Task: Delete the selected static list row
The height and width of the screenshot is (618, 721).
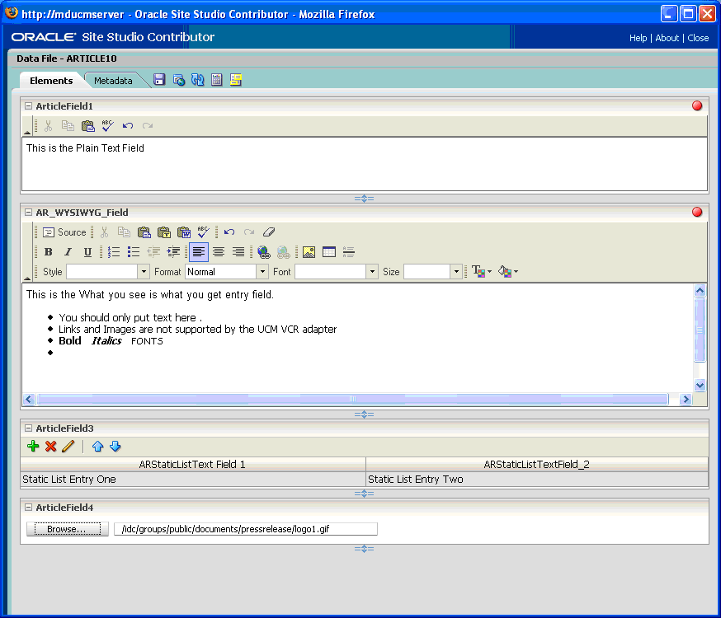Action: [x=49, y=446]
